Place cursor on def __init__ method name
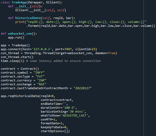 pyautogui.click(x=23, y=6)
